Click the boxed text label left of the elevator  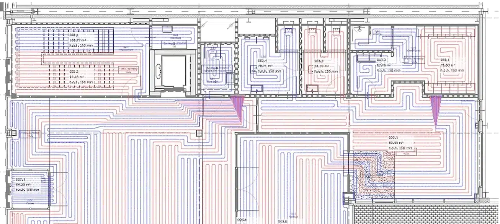pos(129,69)
